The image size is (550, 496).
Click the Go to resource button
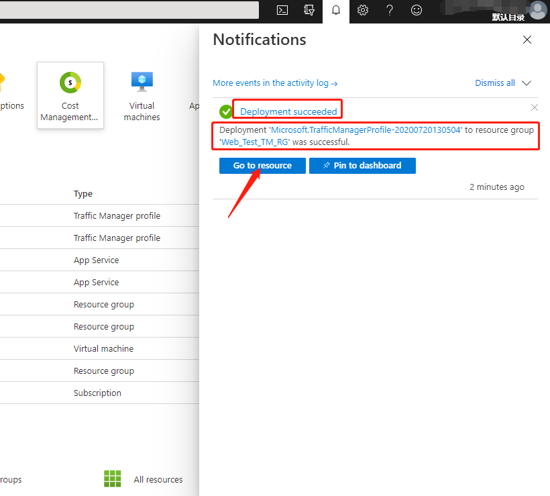click(x=262, y=166)
